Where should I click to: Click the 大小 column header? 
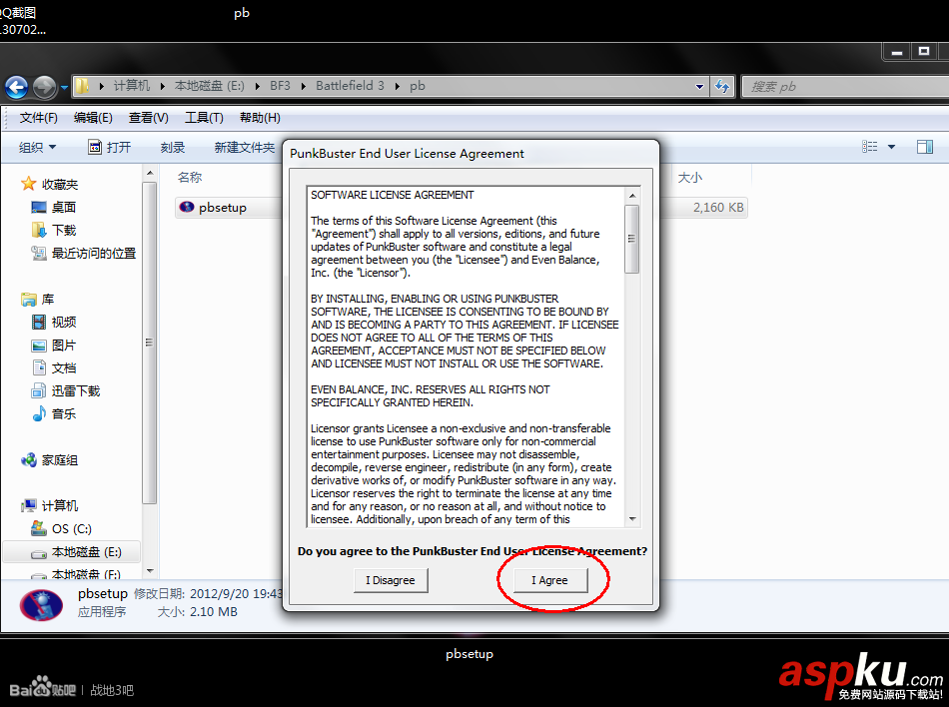(689, 177)
